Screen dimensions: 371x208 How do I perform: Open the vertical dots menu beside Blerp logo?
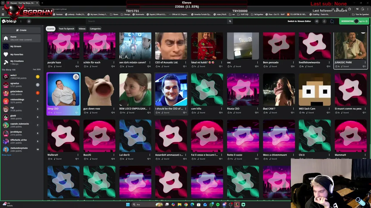[x=21, y=21]
